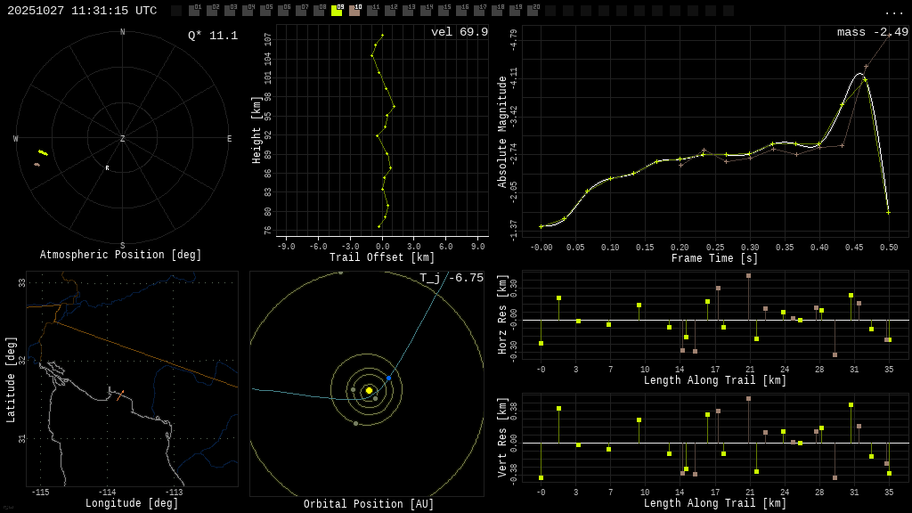Click the Z zenith center marker
912x513 pixels.
[122, 139]
